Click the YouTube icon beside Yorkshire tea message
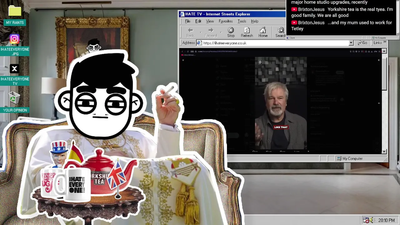 [x=294, y=9]
